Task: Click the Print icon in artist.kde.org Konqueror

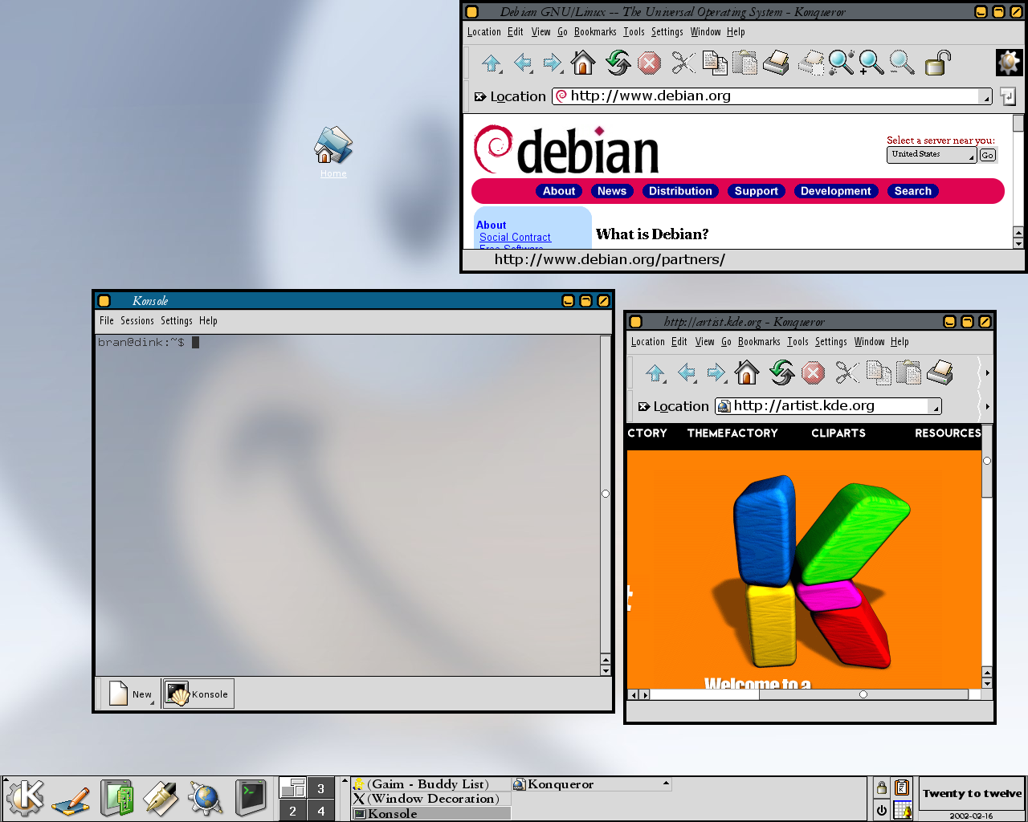Action: [940, 372]
